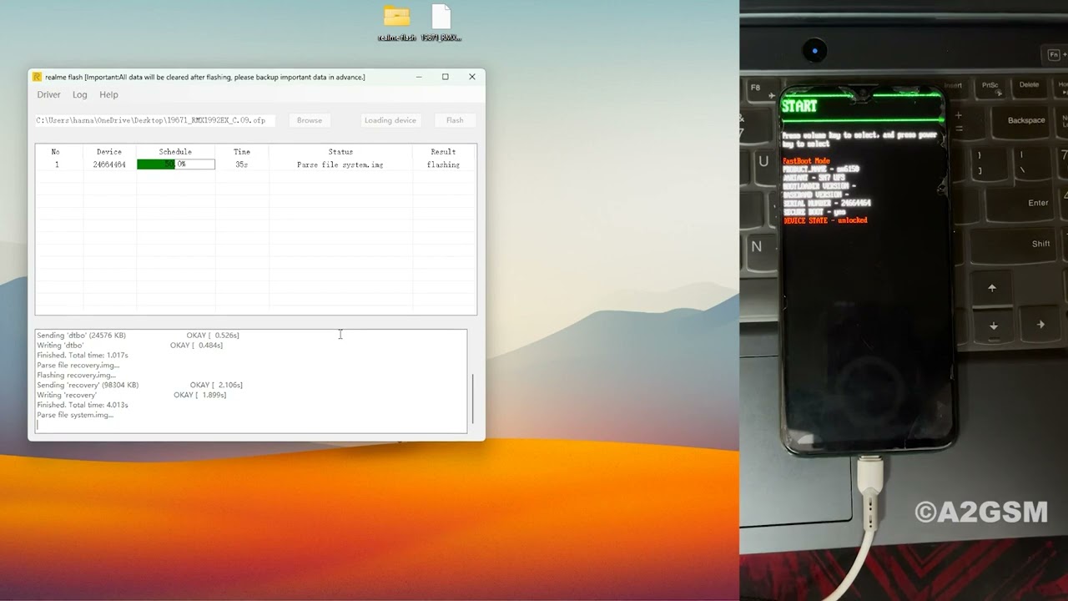Image resolution: width=1068 pixels, height=601 pixels.
Task: Maximize the realme flash window
Action: pos(446,77)
